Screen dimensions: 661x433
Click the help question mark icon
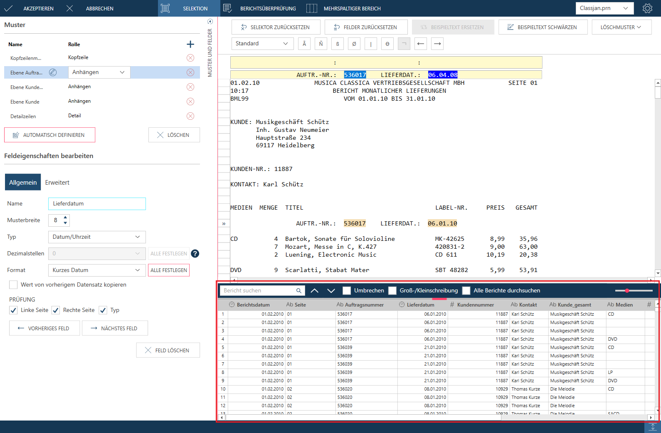[x=195, y=254]
